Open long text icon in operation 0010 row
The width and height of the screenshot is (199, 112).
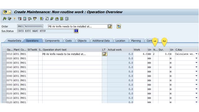coord(104,54)
